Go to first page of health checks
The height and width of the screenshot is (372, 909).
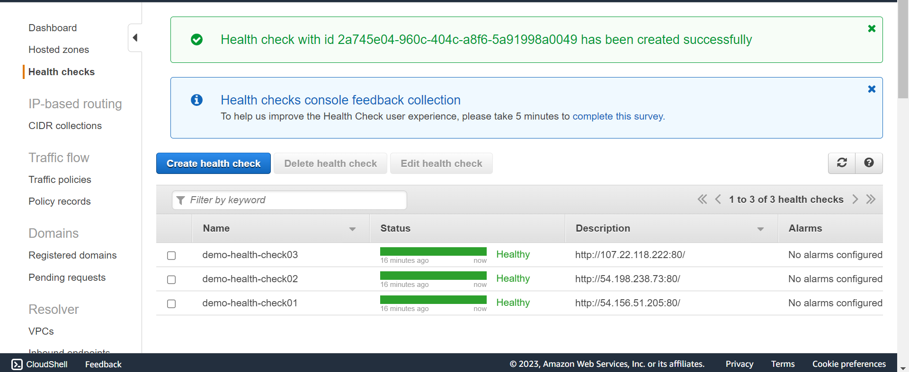(x=702, y=199)
